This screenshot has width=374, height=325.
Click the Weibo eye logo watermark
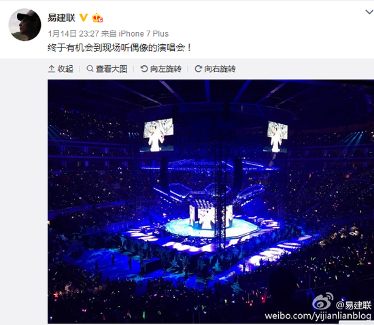[323, 302]
